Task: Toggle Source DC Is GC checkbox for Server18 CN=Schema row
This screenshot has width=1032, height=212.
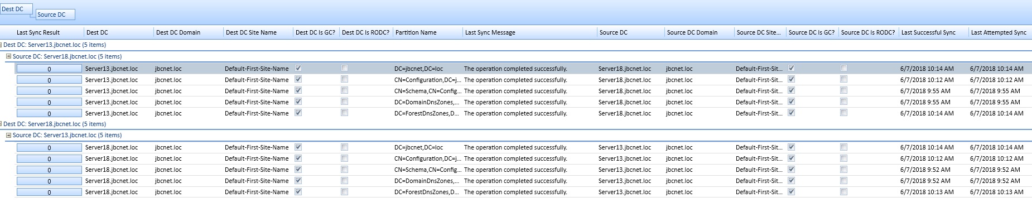Action: pos(791,170)
